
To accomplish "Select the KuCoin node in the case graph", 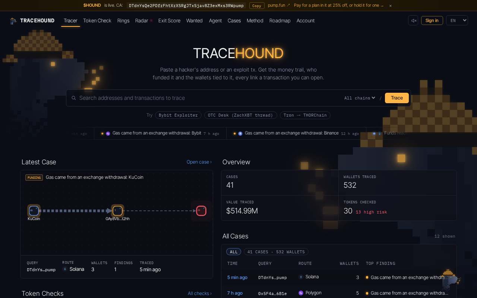I will 34,211.
